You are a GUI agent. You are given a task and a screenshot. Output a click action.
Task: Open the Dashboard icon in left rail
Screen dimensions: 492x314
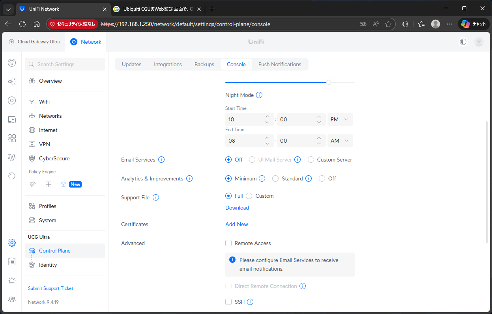pyautogui.click(x=12, y=63)
